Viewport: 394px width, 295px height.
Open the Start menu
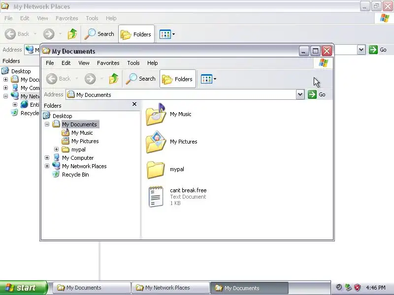tap(24, 288)
